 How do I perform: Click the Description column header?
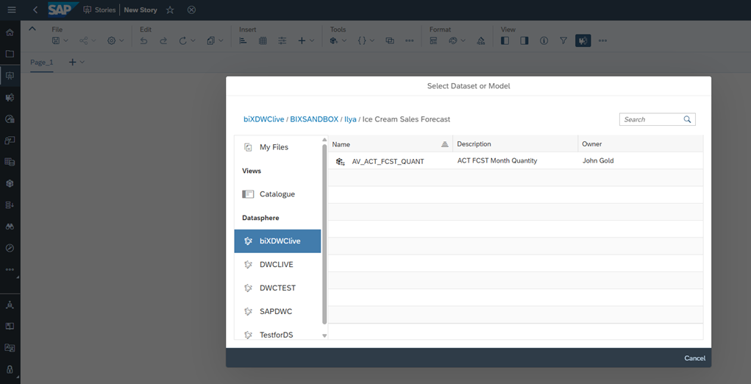(x=516, y=144)
